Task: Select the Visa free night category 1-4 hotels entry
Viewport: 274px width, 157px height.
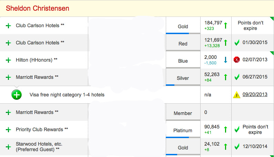Action: 67,95
